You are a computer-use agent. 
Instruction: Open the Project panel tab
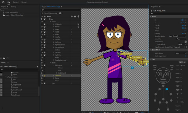point(3,7)
